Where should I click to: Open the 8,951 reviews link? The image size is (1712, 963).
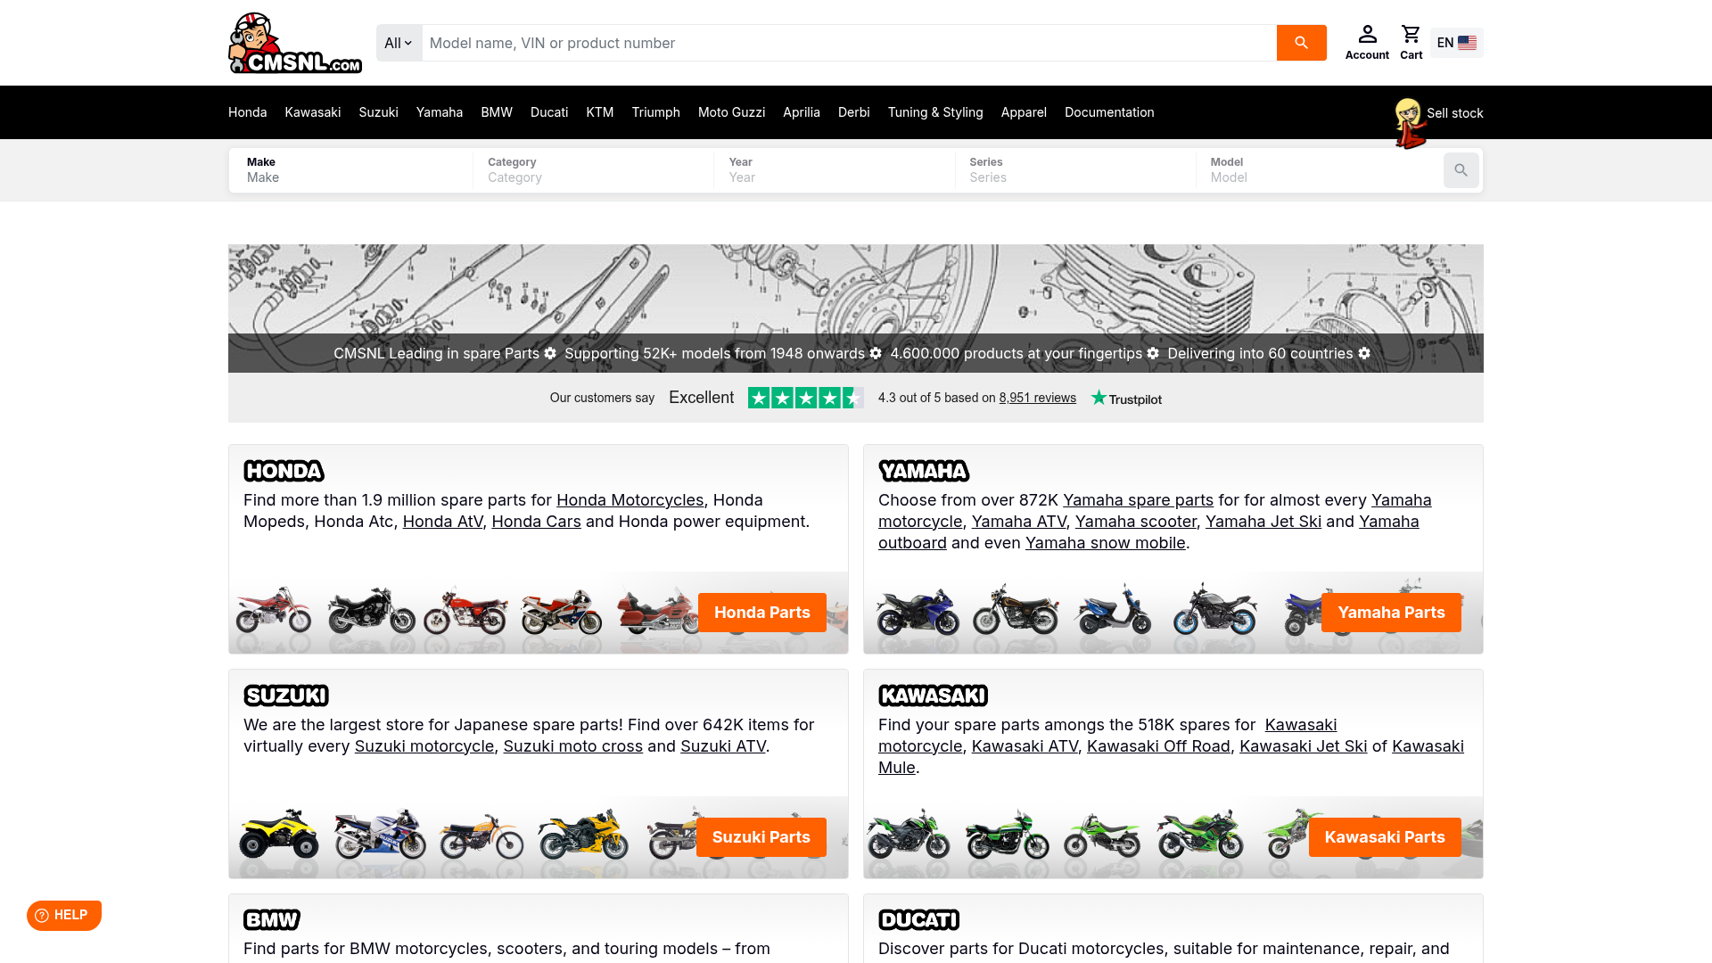pos(1037,398)
